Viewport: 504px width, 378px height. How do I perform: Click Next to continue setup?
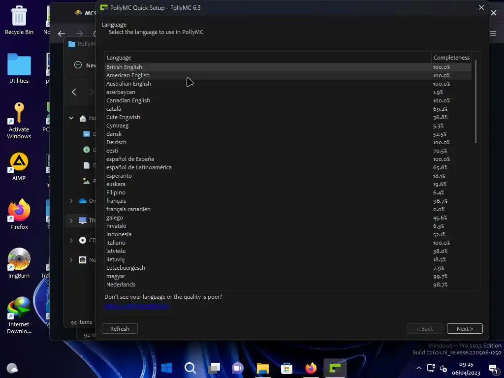(x=465, y=328)
